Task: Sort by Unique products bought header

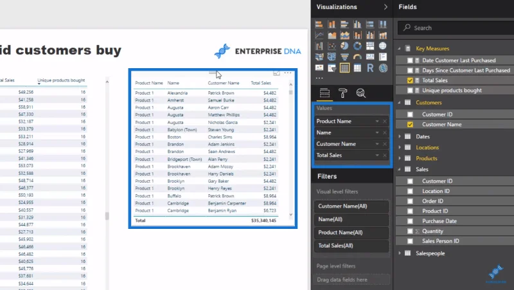Action: tap(61, 80)
